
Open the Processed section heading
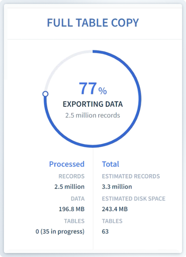coord(67,164)
